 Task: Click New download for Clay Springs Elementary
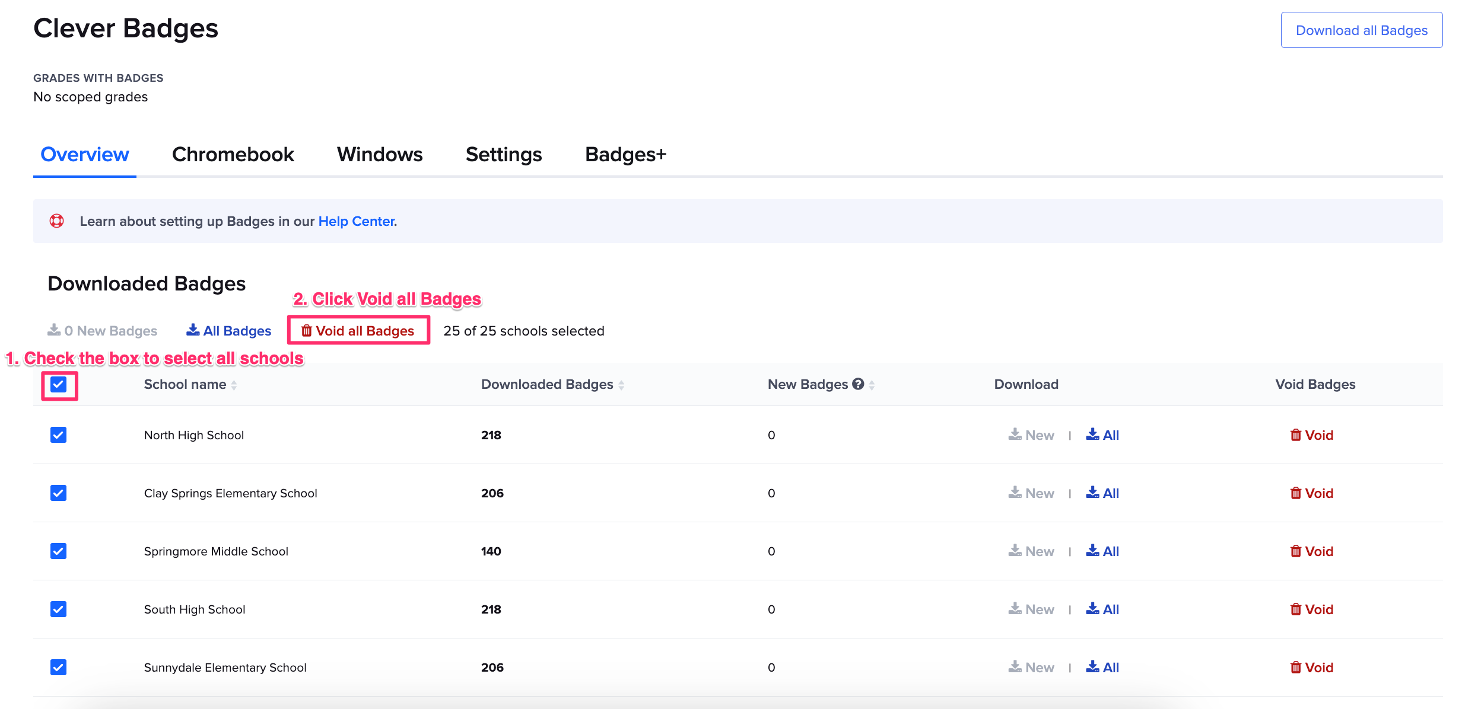(x=1031, y=493)
